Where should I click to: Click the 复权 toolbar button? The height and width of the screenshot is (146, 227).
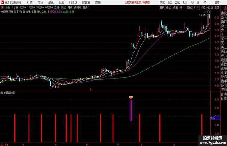[162, 7]
